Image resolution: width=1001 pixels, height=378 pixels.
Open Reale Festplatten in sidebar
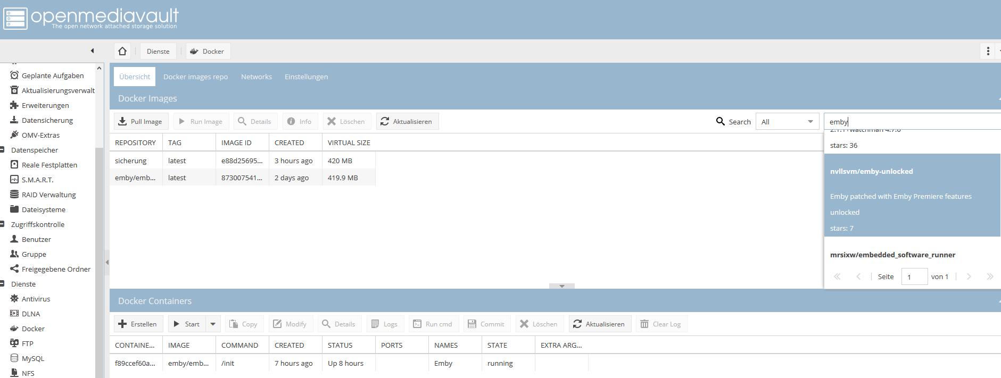[44, 165]
